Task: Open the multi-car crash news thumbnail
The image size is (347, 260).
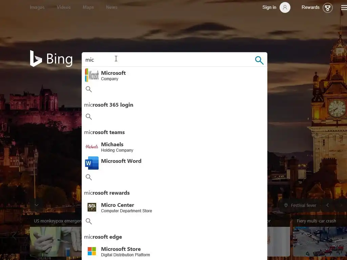Action: coord(320,242)
